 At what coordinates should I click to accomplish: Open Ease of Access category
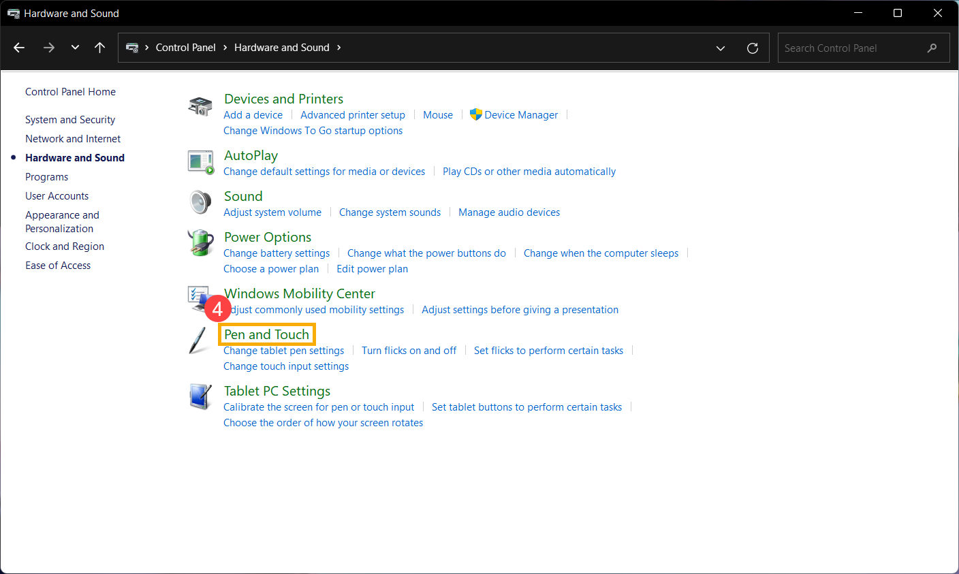coord(58,266)
